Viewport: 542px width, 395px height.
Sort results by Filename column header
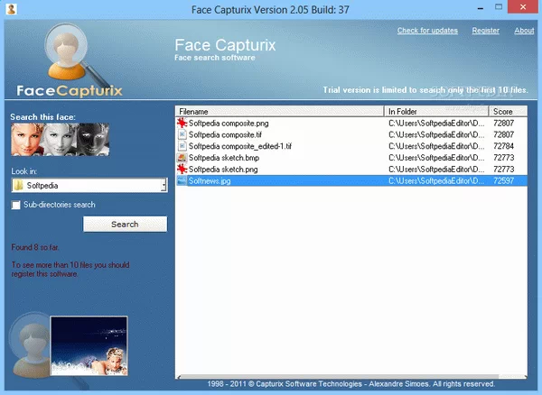[x=280, y=111]
